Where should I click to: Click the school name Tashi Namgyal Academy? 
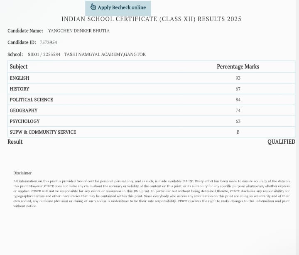coord(105,54)
